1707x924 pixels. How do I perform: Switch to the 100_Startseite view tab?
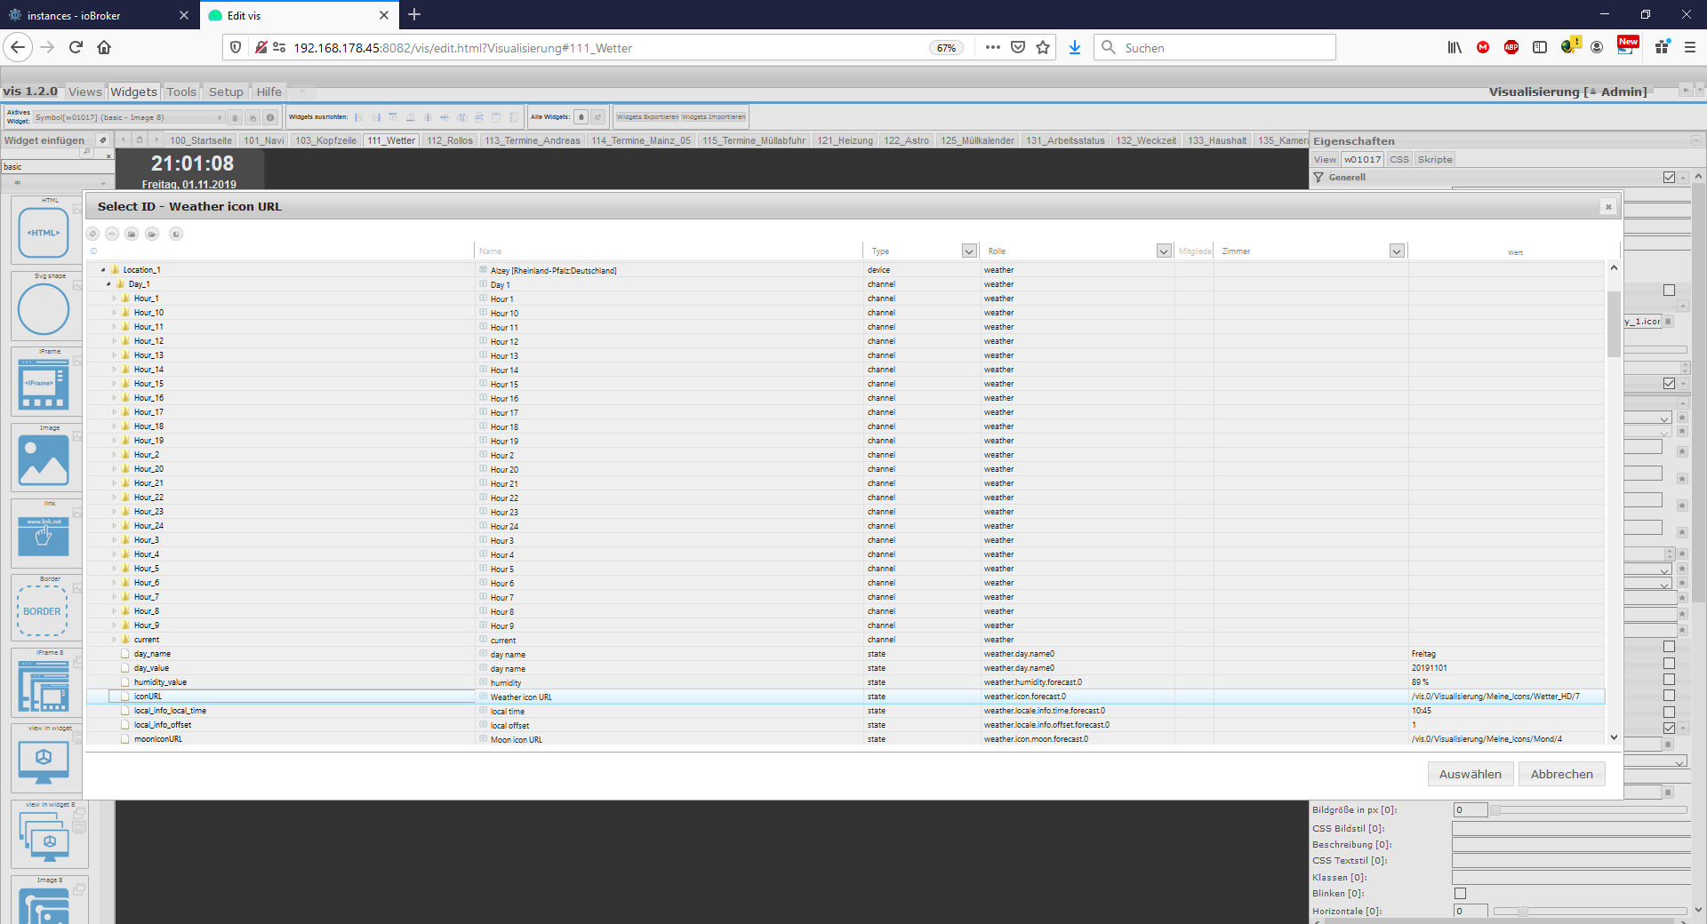201,140
